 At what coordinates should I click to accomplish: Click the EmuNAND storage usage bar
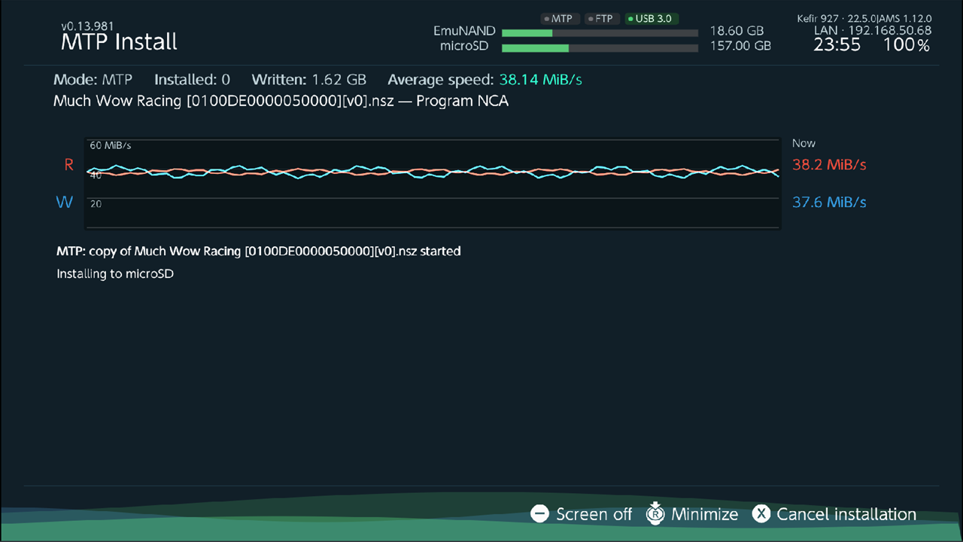pos(600,33)
